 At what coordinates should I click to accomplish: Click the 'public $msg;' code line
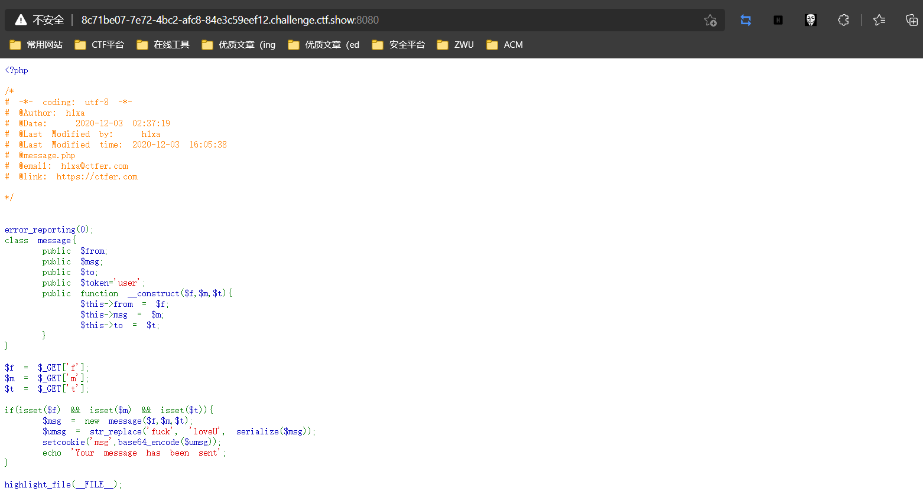point(72,261)
